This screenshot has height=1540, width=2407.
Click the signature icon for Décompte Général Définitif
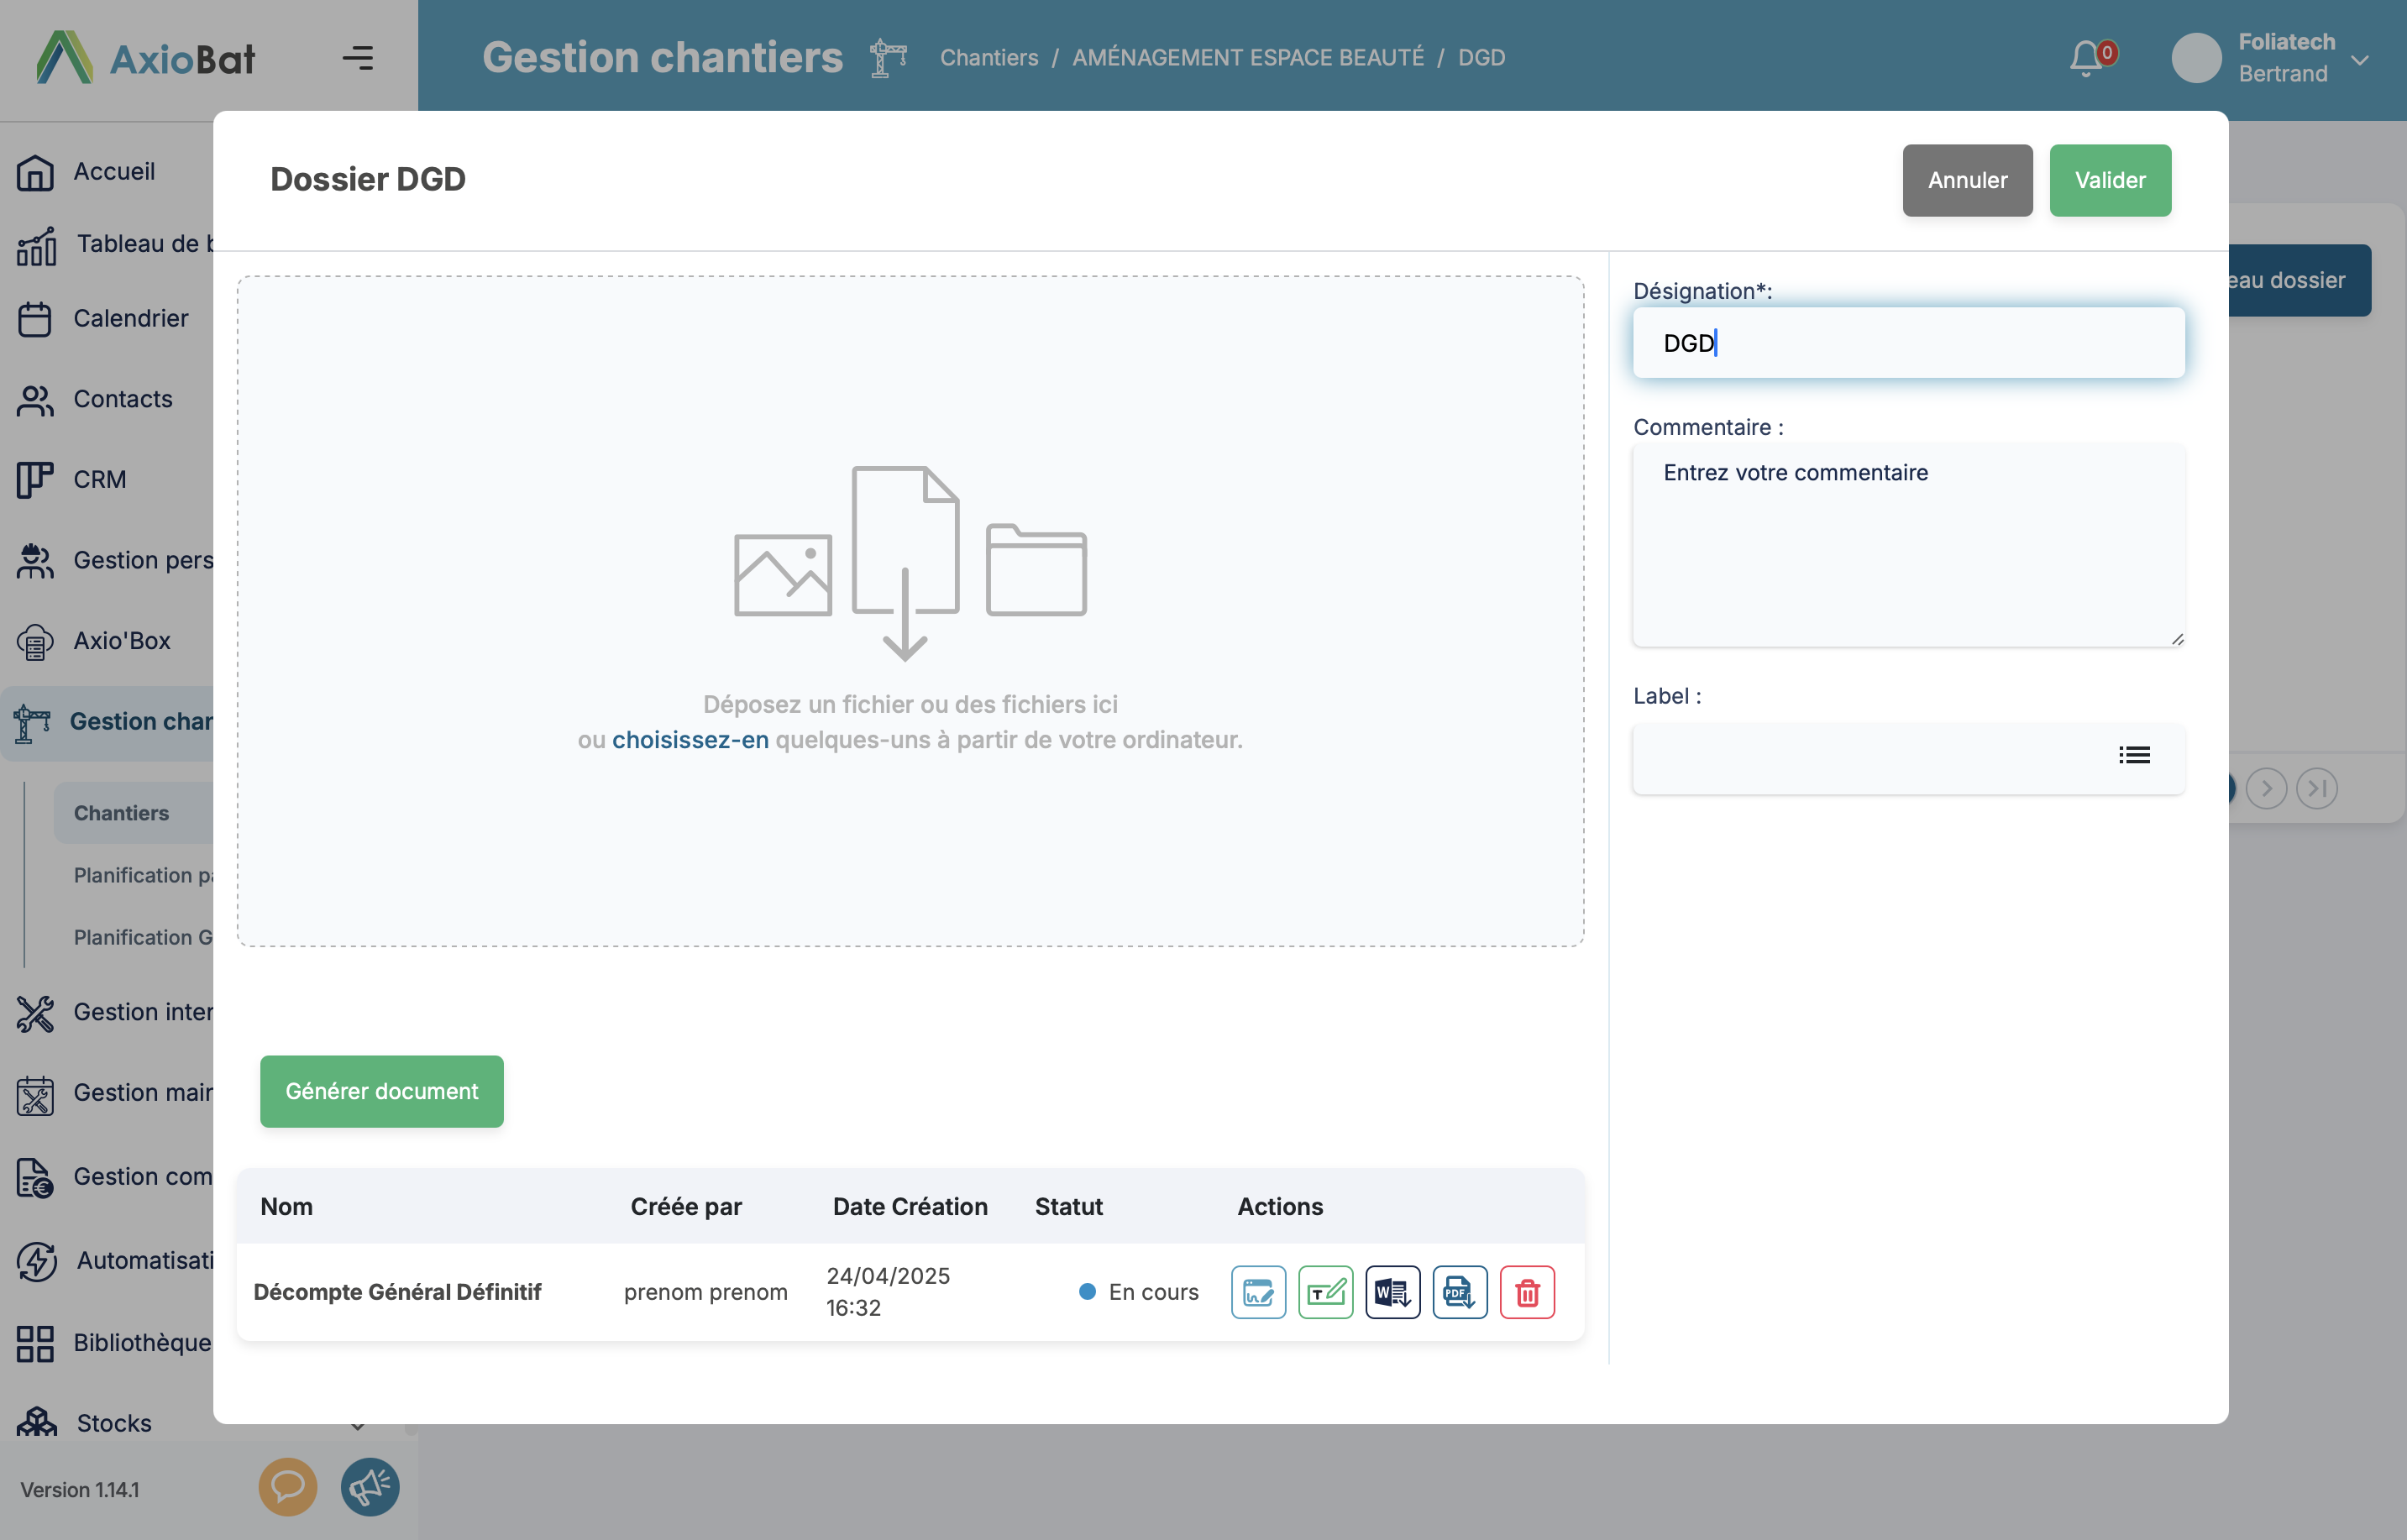(x=1258, y=1292)
